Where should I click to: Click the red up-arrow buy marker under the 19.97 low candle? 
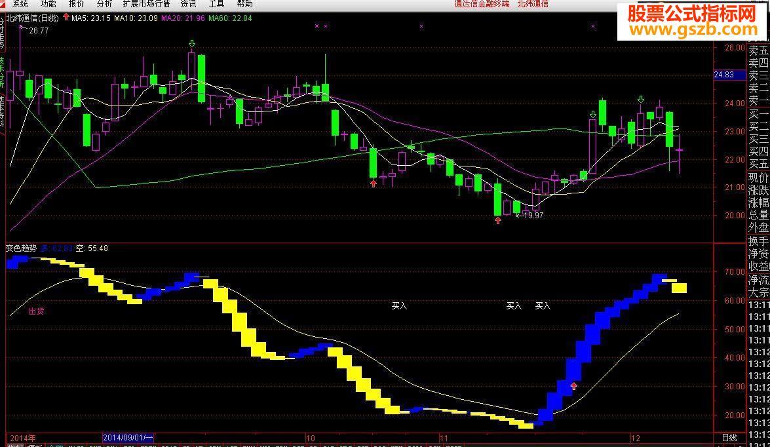[x=498, y=221]
